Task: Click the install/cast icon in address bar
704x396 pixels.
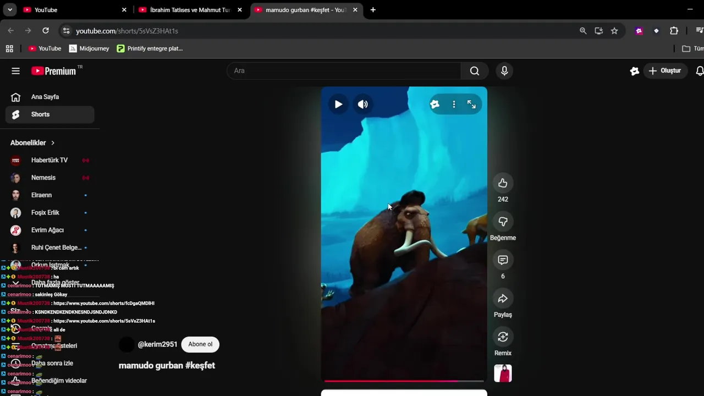Action: pos(599,31)
